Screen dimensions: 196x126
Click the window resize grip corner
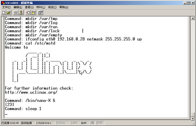pos(194,124)
